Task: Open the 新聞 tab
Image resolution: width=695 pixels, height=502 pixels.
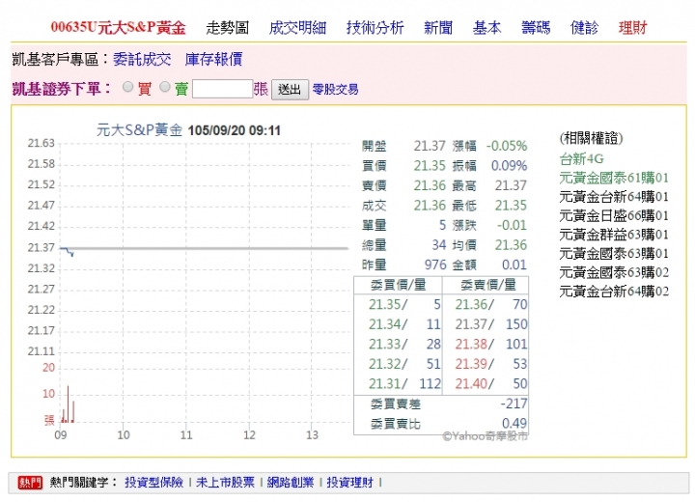Action: click(438, 28)
